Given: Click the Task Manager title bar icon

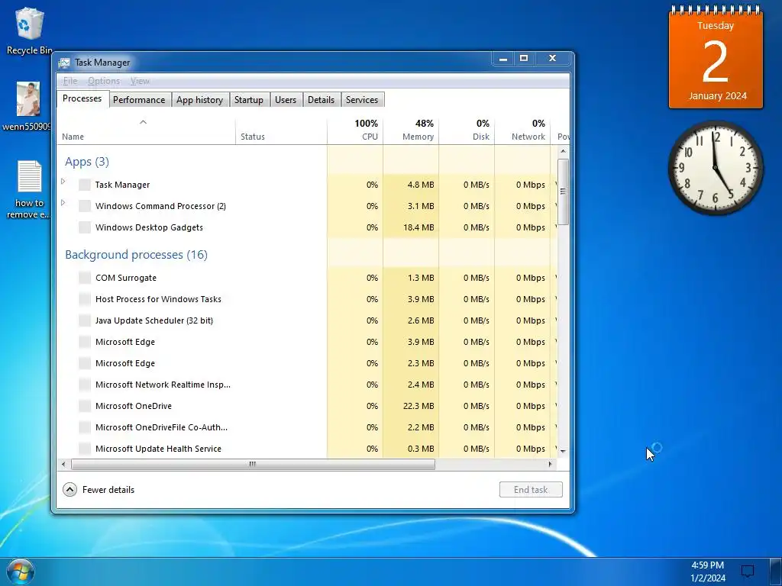Looking at the screenshot, I should click(x=64, y=63).
